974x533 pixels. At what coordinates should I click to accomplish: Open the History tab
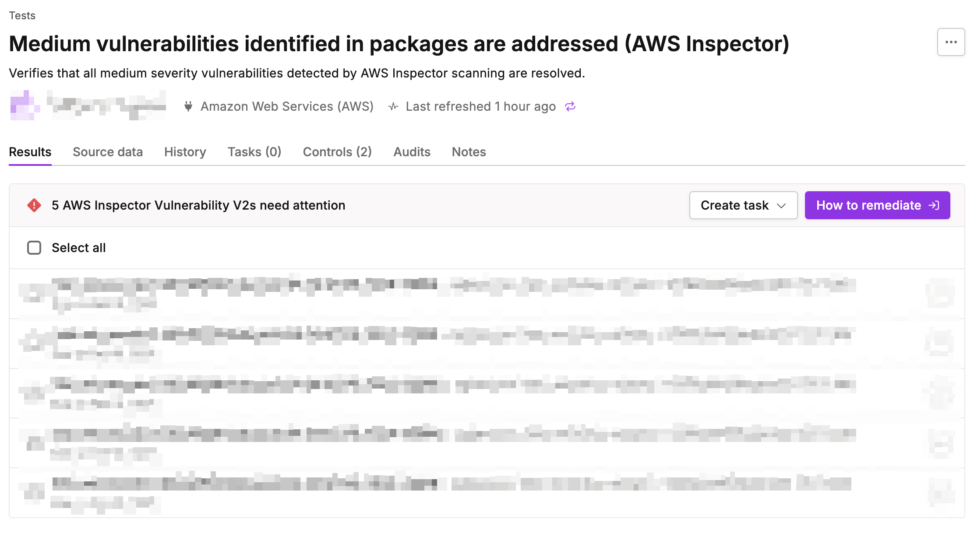[185, 152]
